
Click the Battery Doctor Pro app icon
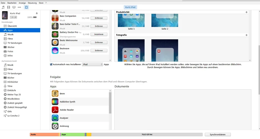pos(55,34)
